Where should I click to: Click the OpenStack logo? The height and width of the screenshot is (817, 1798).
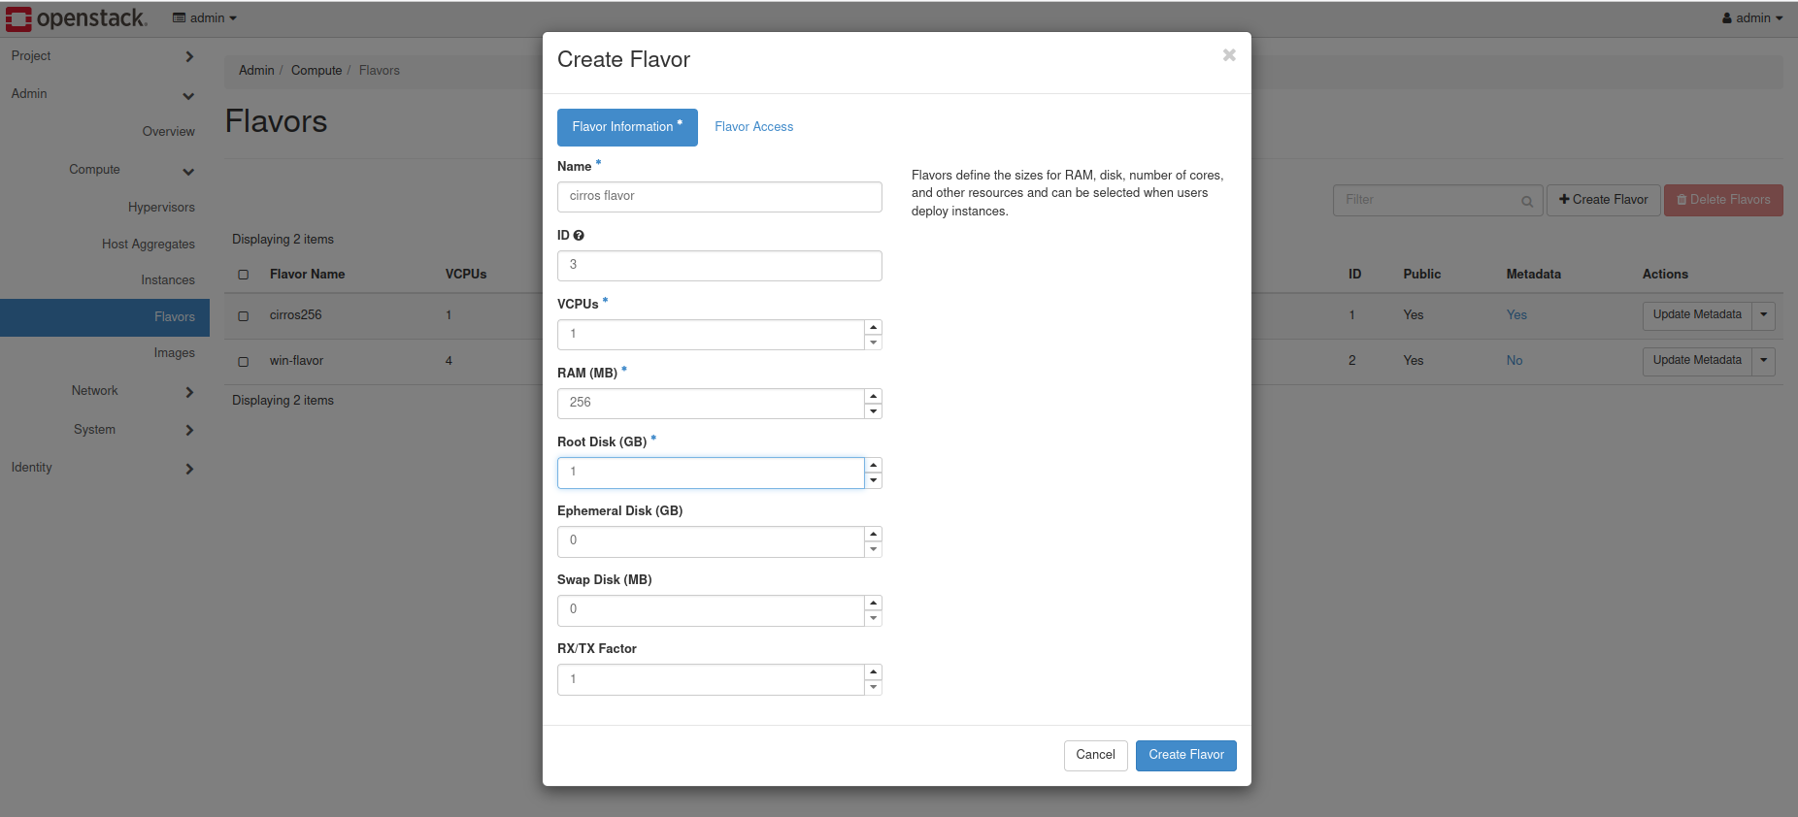click(x=77, y=18)
